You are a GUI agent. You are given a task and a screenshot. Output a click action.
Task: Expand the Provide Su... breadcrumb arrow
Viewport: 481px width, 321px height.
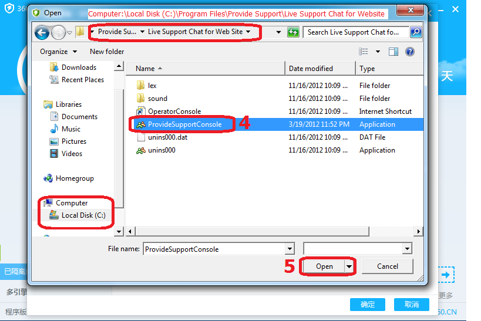[x=142, y=32]
